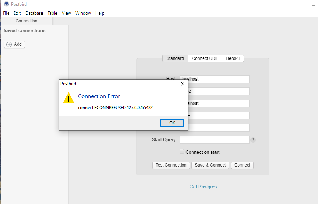Viewport: 318px width, 204px height.
Task: Minimize the Postbird window
Action: click(297, 4)
